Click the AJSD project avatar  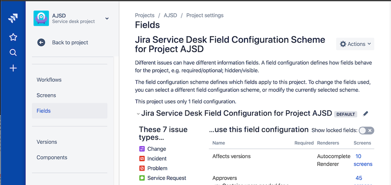pos(41,18)
